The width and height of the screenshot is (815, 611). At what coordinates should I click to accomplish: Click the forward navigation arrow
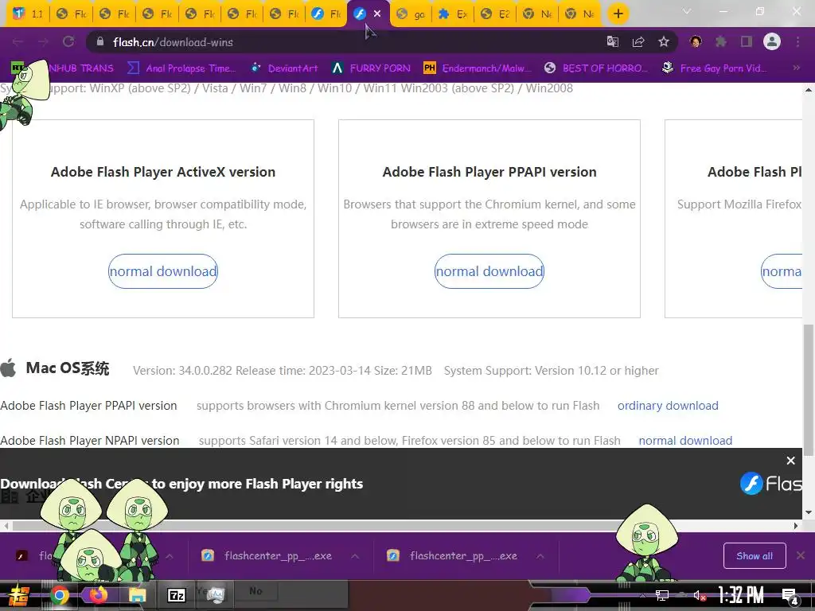pos(43,42)
